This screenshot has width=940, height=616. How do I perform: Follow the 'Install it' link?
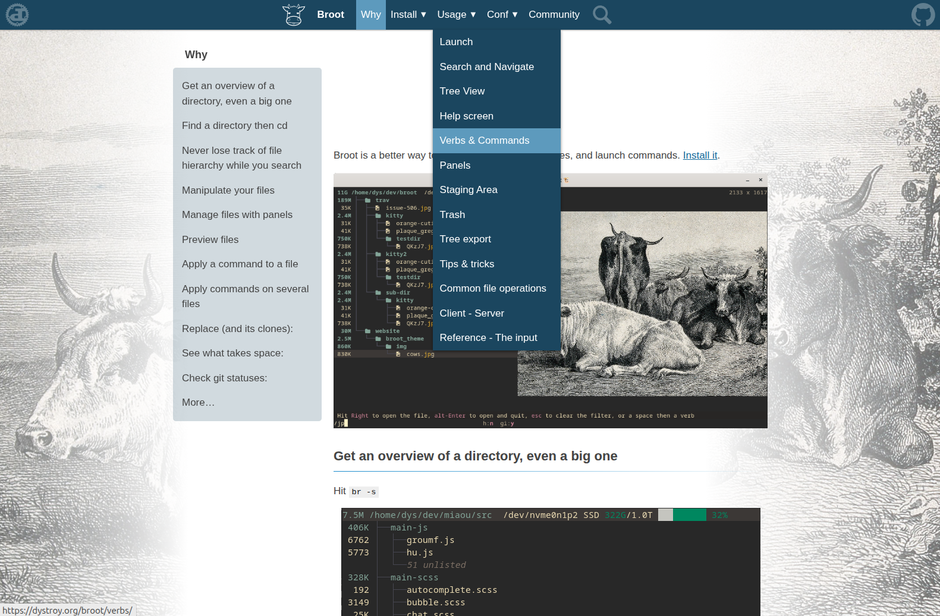(700, 156)
